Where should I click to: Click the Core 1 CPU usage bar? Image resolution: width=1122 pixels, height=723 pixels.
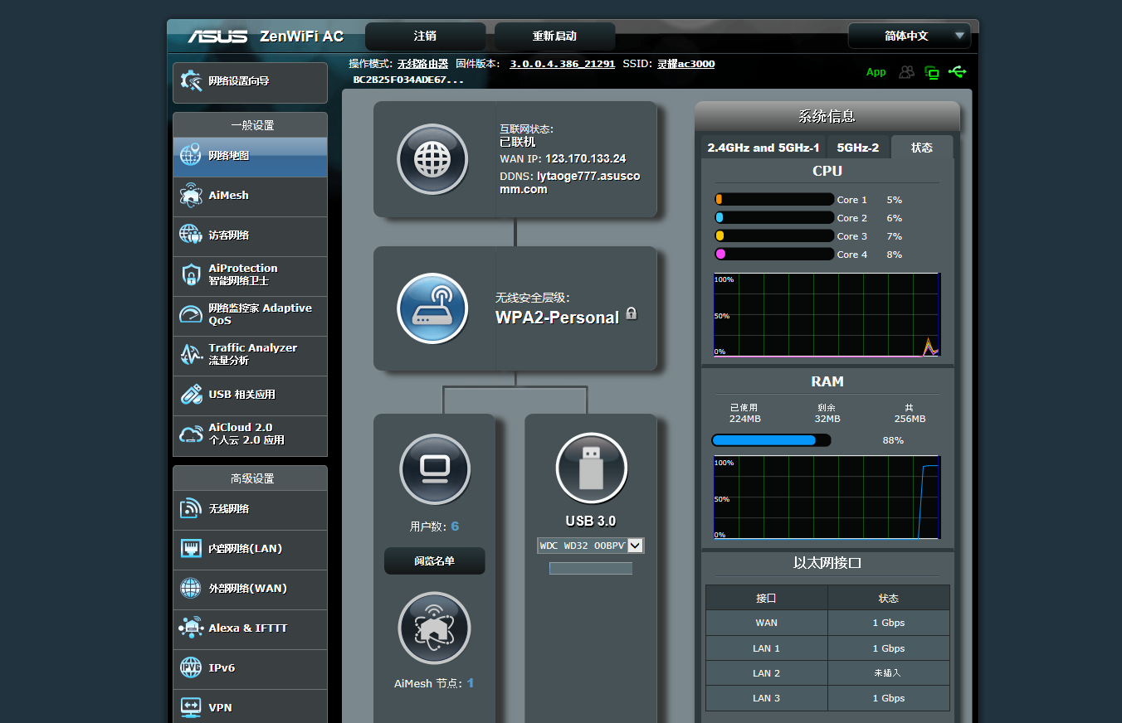[x=774, y=200]
